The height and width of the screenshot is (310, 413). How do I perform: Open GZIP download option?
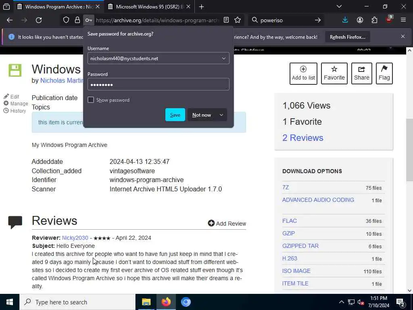tap(288, 233)
